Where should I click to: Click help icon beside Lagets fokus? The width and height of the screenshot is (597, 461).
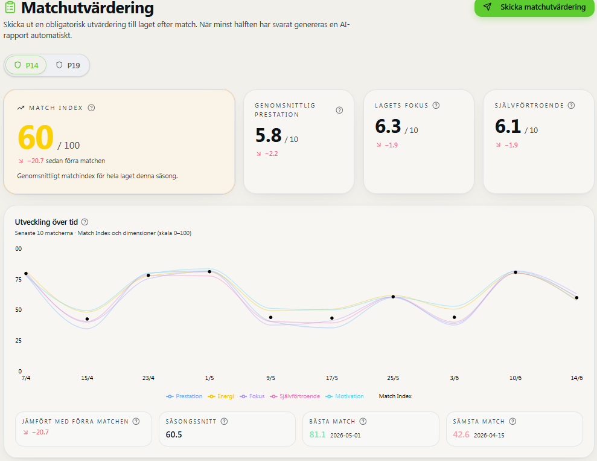[436, 106]
